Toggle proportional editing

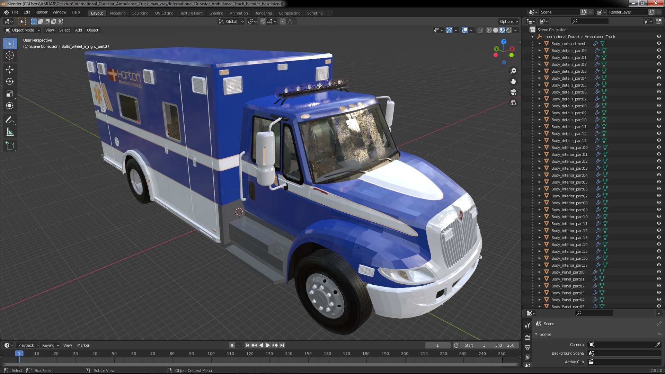[283, 21]
